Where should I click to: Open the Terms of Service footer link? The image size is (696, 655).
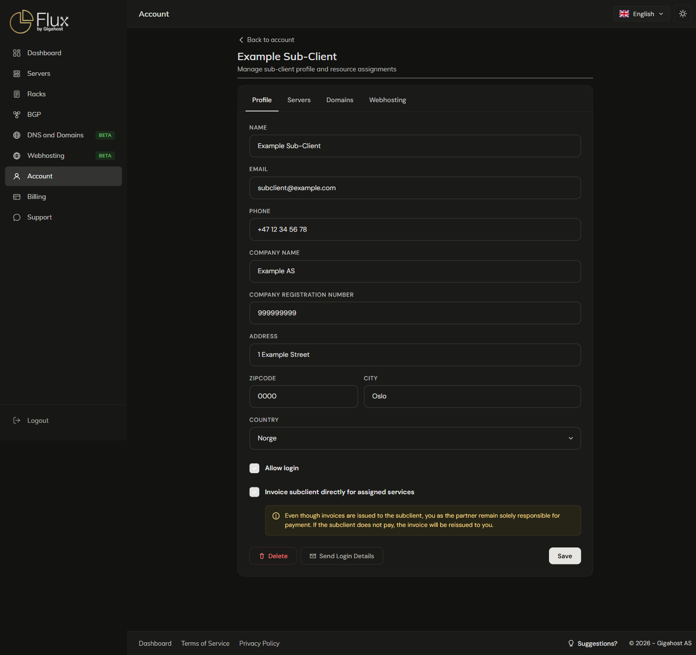tap(205, 643)
